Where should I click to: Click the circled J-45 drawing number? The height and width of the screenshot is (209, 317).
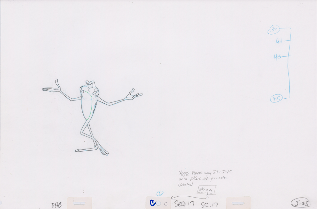coord(300,203)
